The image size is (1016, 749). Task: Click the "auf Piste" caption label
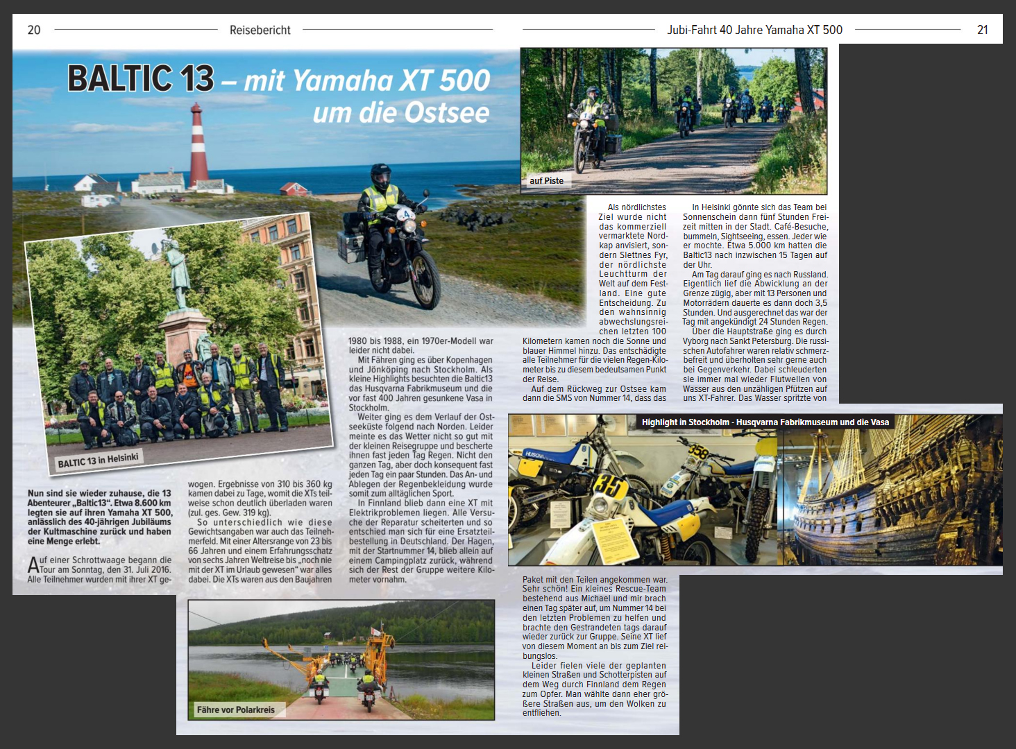[x=546, y=181]
